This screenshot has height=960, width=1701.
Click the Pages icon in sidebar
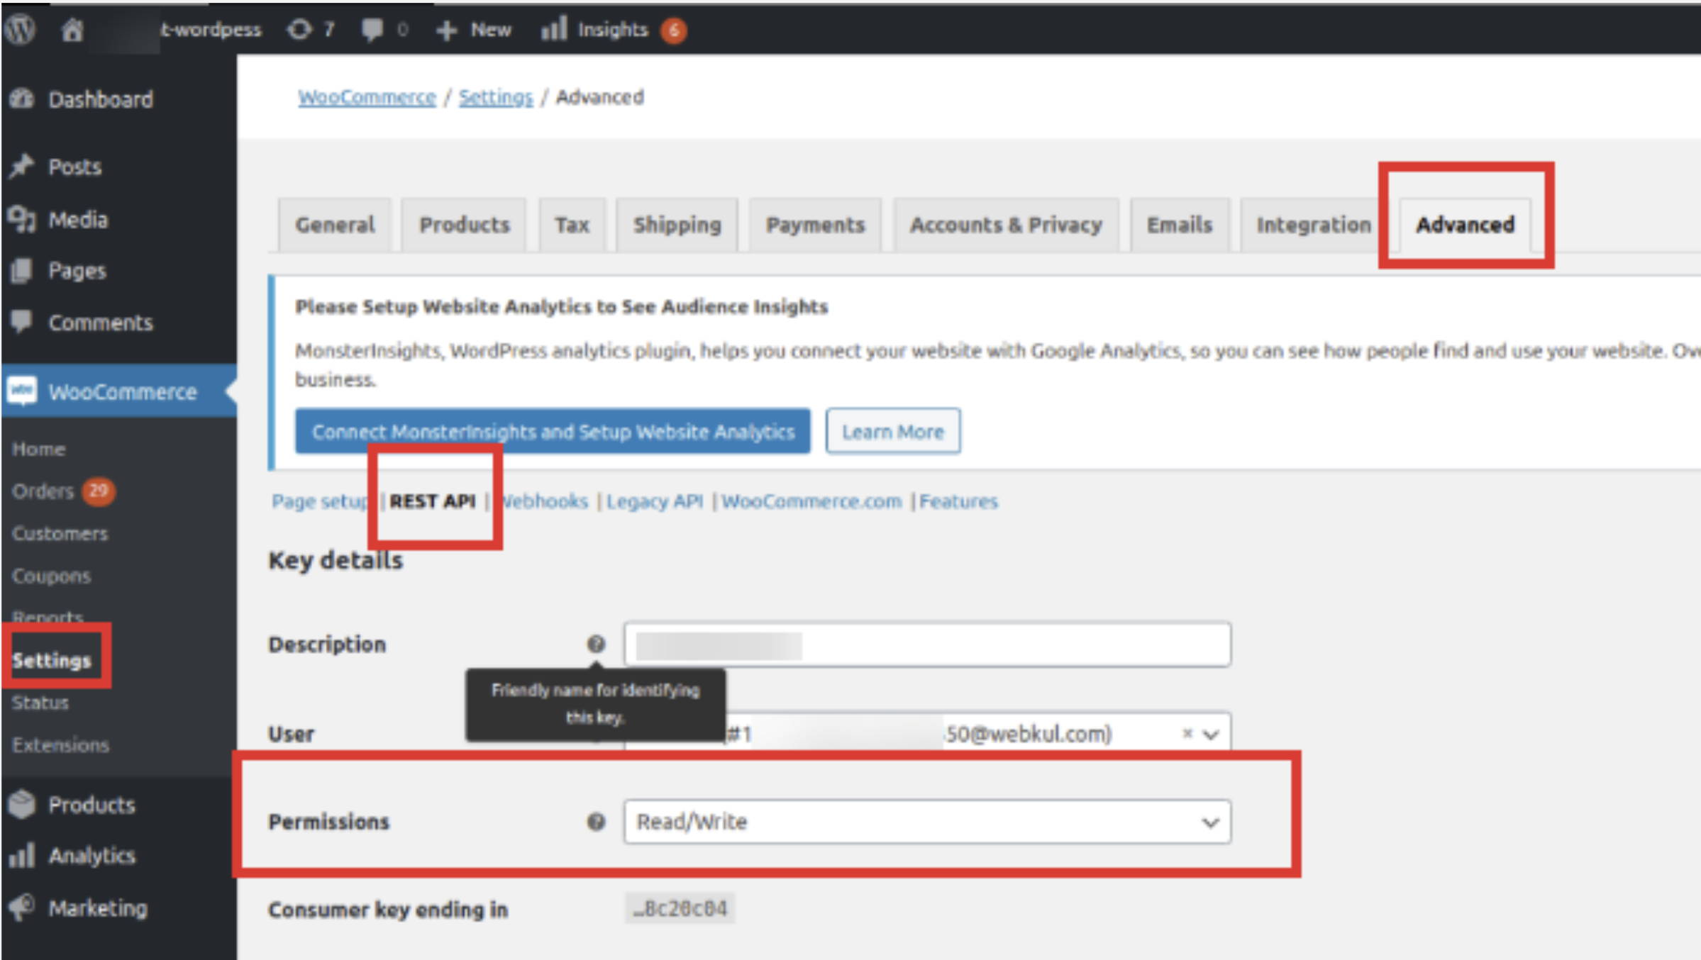[22, 270]
